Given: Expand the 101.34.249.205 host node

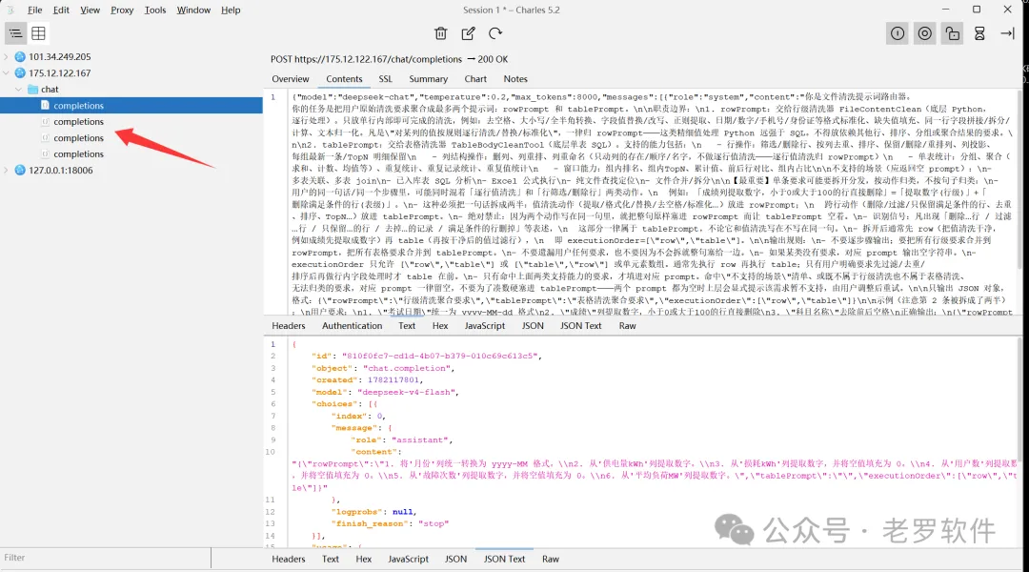Looking at the screenshot, I should coord(7,56).
